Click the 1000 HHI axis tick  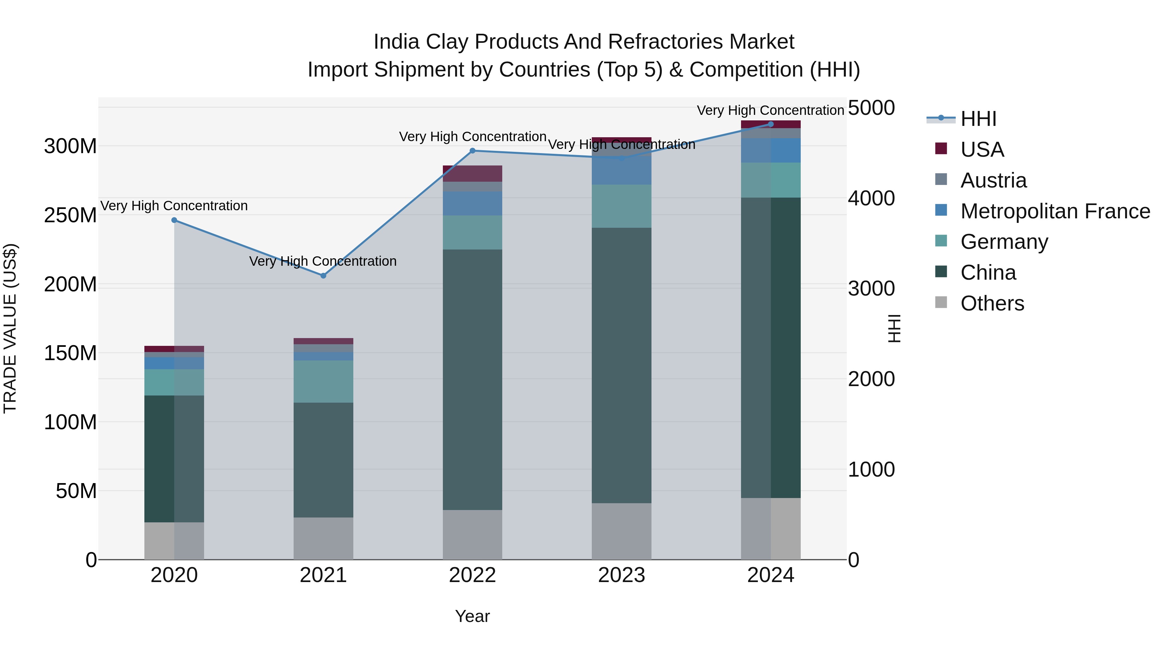tap(871, 469)
